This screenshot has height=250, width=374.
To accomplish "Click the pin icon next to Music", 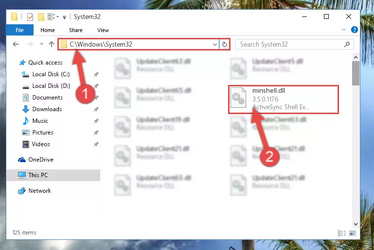I will click(96, 121).
